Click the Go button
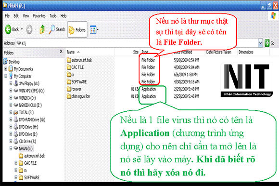The height and width of the screenshot is (186, 279). tap(269, 43)
